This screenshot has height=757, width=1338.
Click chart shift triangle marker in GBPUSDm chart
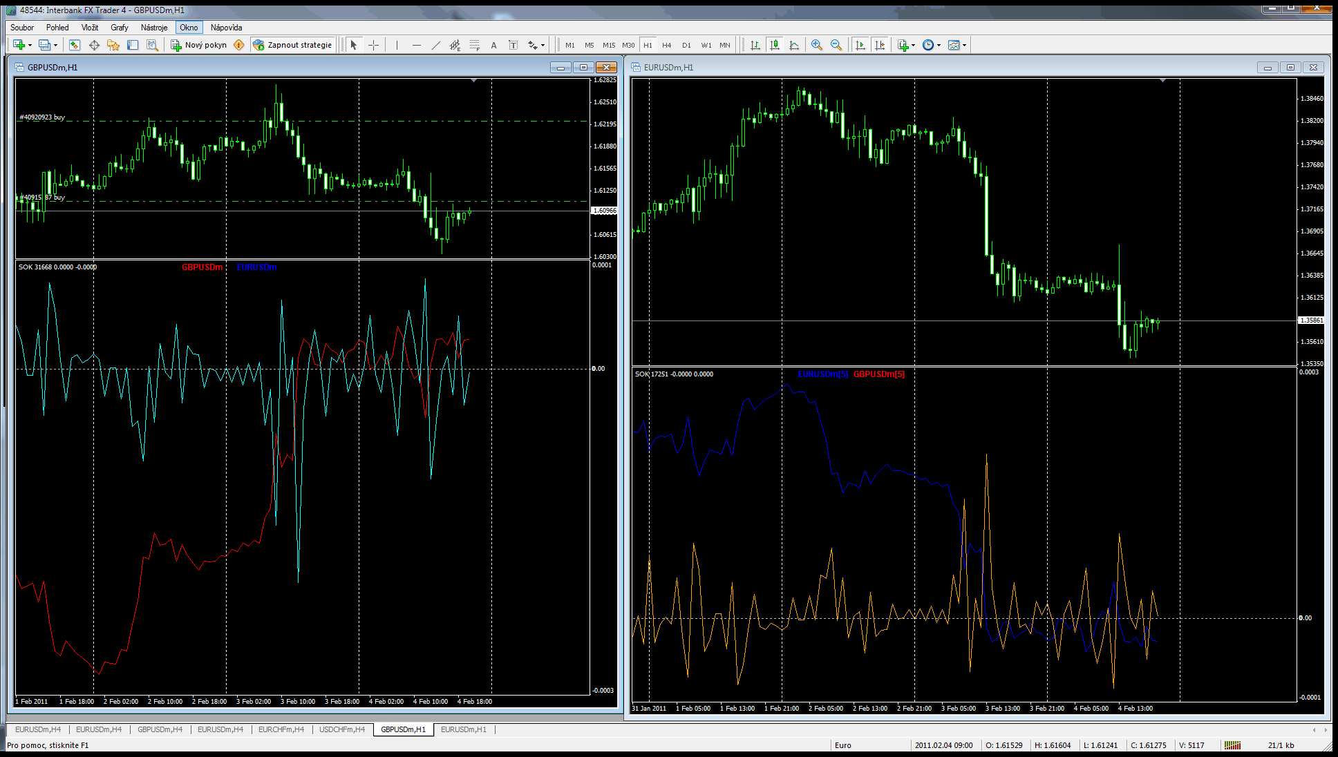473,81
